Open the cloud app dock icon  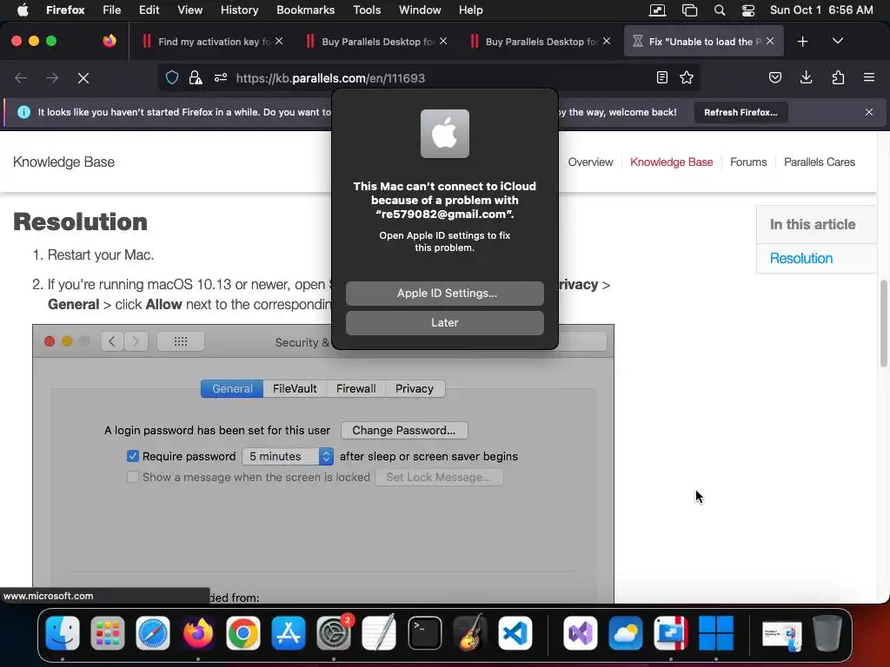tap(626, 633)
